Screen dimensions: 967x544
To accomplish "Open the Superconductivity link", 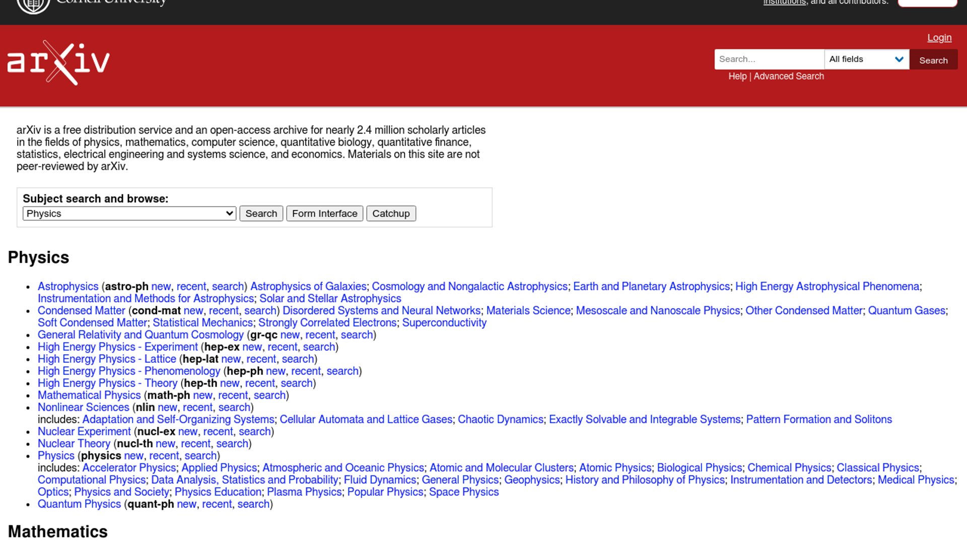I will pos(444,323).
